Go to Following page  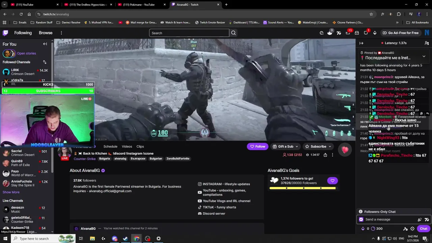point(23,33)
